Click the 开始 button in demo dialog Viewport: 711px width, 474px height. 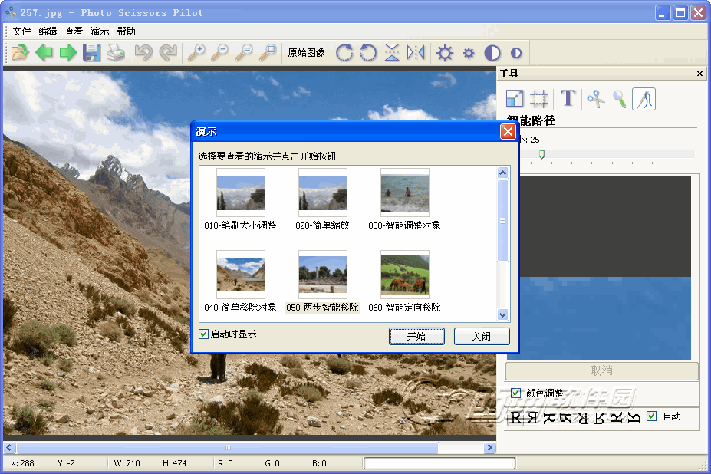point(416,336)
